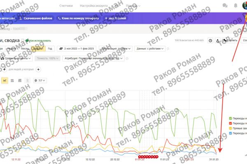Image resolution: width=247 pixels, height=164 pixels.
Task: Open Счетчики in the top navigation
Action: point(66,6)
